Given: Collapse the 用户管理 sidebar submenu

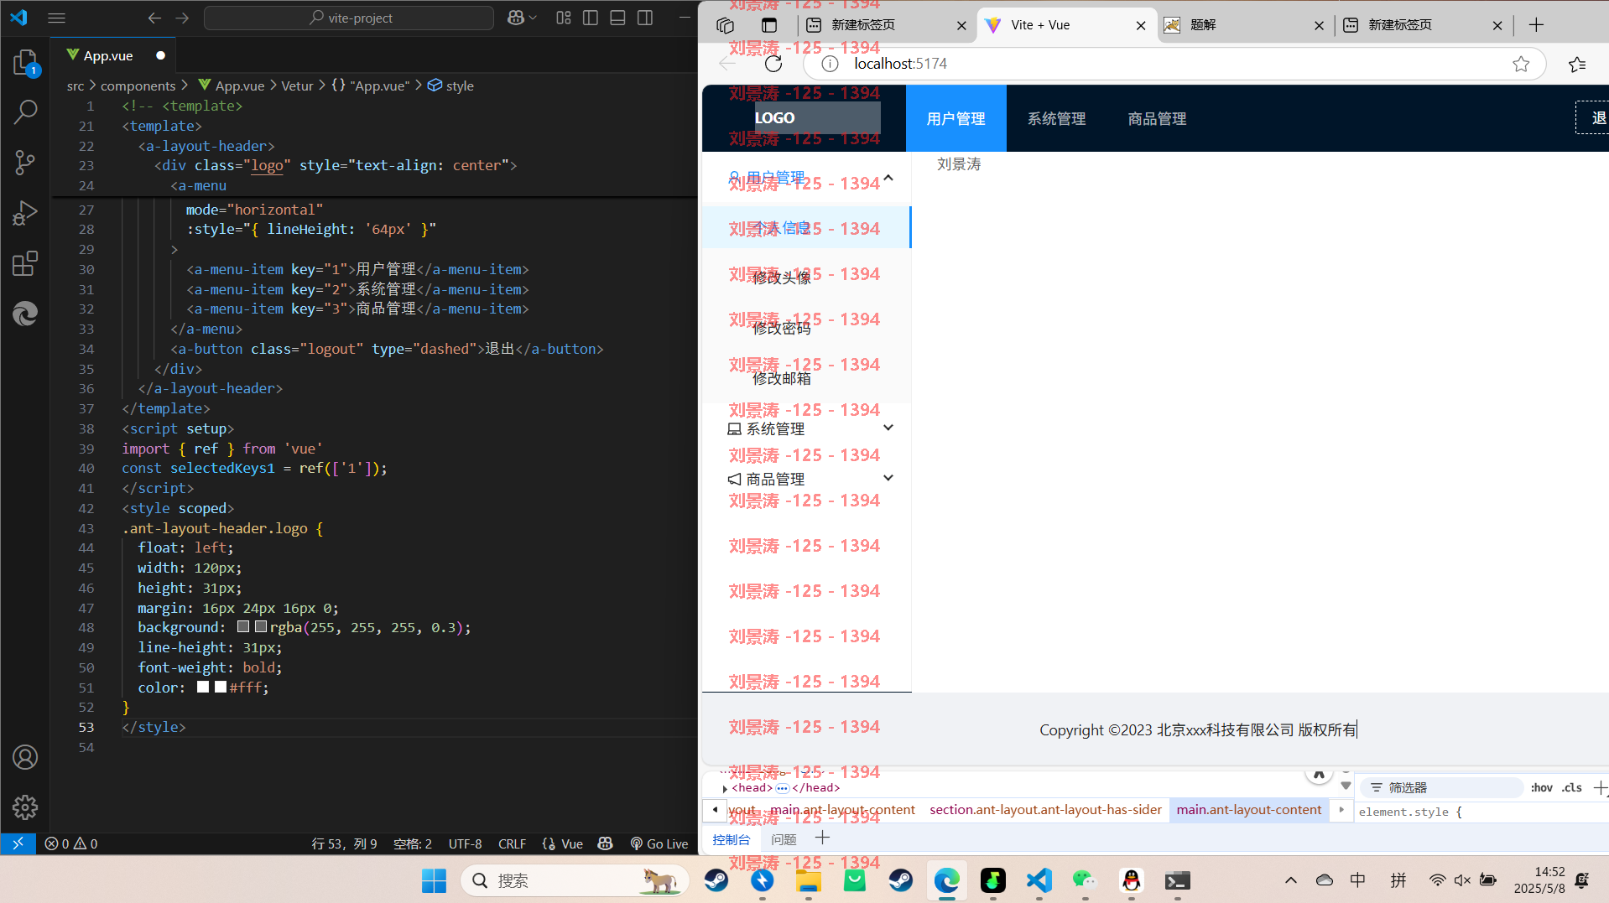Looking at the screenshot, I should (x=806, y=178).
